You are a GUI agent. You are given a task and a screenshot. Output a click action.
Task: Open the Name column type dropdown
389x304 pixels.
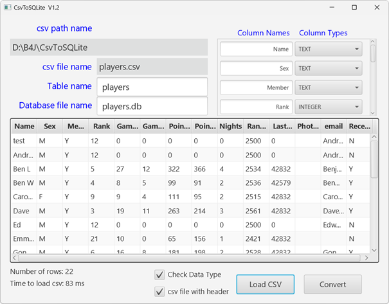[x=328, y=49]
